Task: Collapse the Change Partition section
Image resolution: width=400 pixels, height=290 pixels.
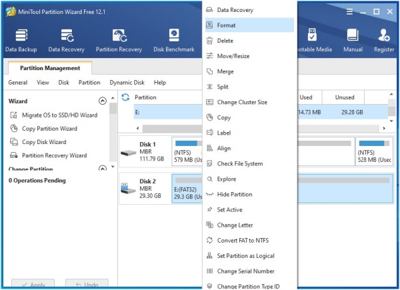Action: 103,168
